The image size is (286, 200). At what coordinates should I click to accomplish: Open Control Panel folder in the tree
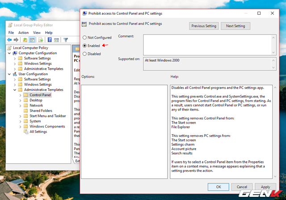click(x=40, y=95)
